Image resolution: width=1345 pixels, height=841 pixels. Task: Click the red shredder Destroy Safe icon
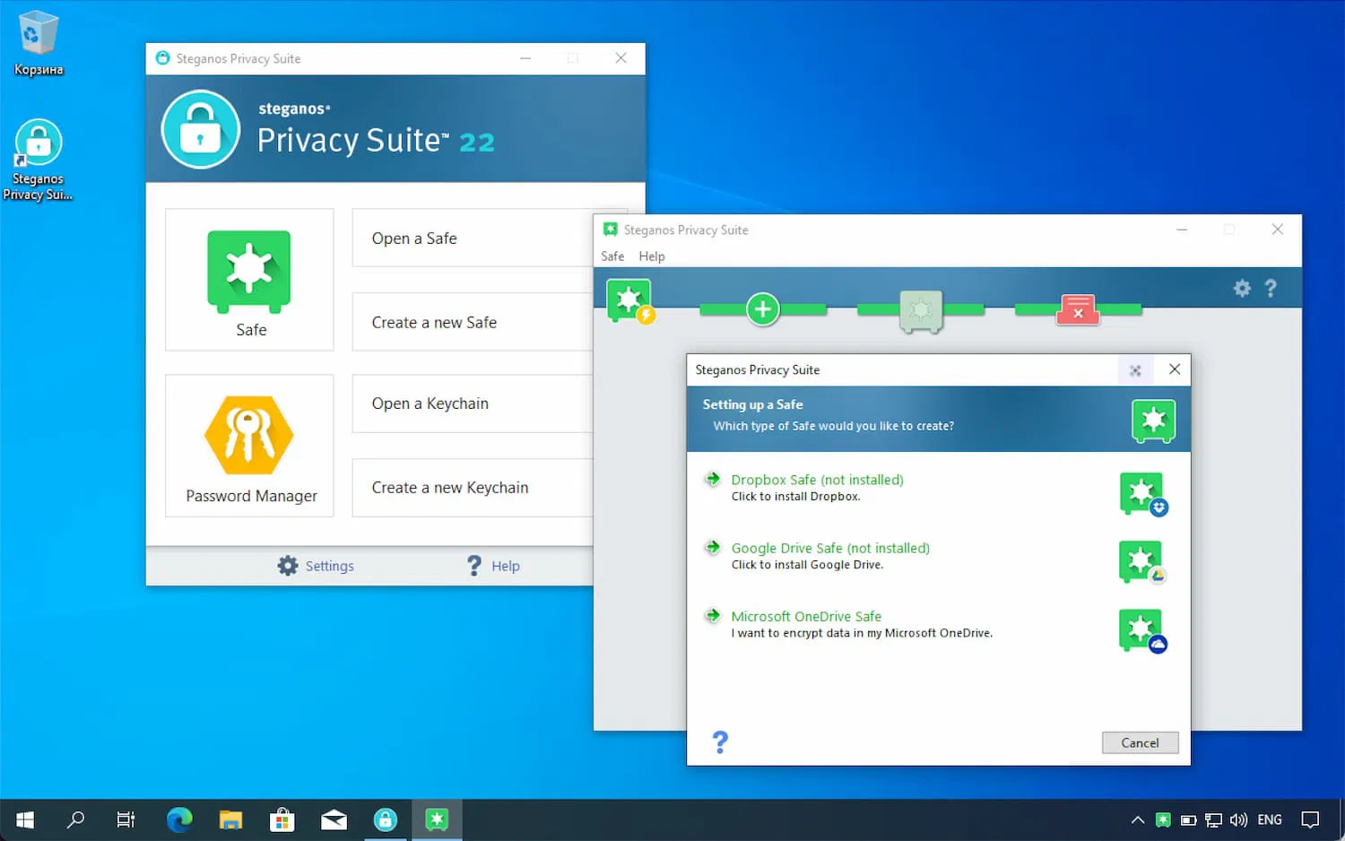[1078, 308]
